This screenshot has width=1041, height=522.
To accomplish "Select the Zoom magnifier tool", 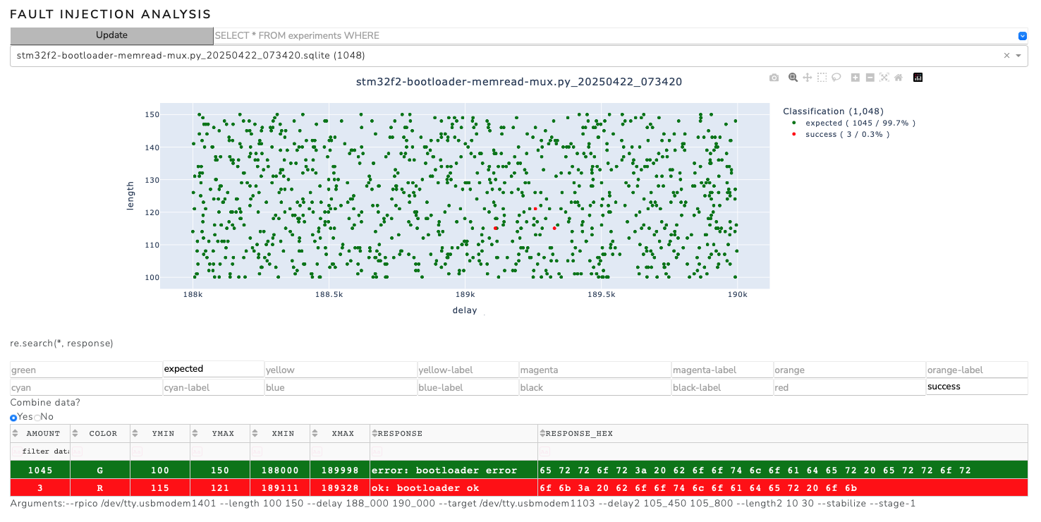I will (x=793, y=78).
